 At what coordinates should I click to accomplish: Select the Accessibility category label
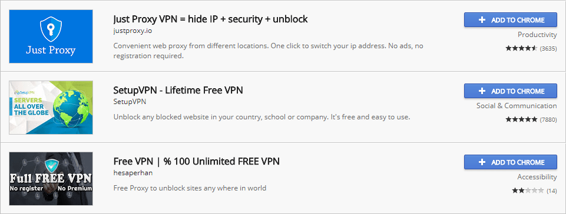point(537,177)
